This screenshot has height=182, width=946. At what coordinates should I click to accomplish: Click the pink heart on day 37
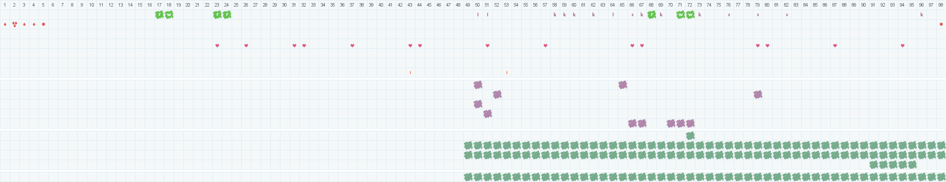[x=352, y=46]
